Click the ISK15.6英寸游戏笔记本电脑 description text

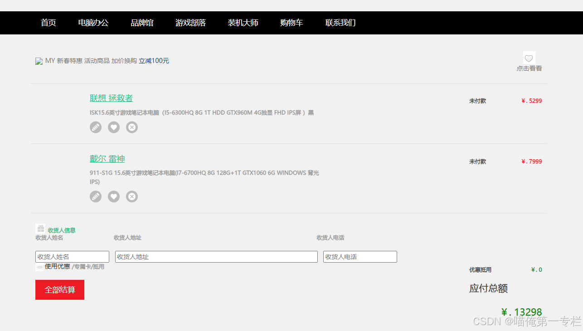(202, 113)
